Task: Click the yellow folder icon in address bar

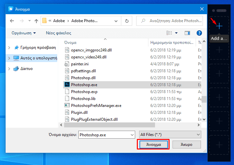Action: click(x=44, y=20)
